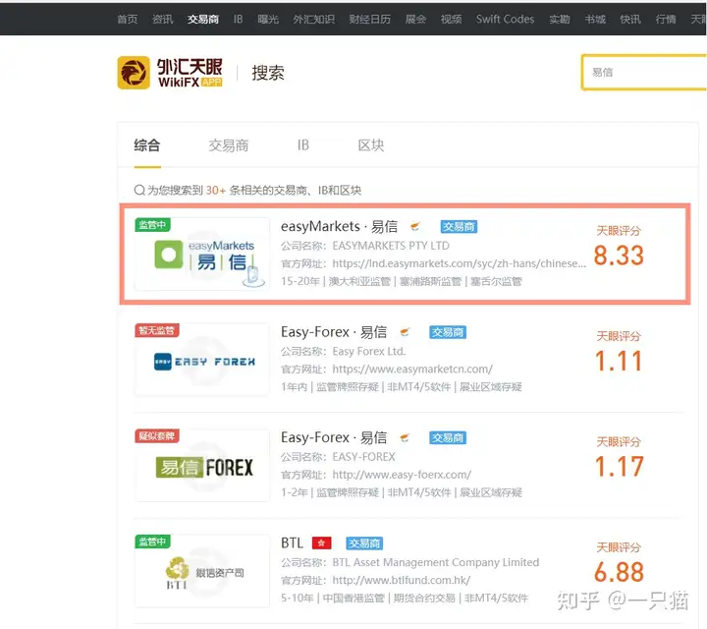Click the 1.17 WikiFX score

tap(619, 467)
